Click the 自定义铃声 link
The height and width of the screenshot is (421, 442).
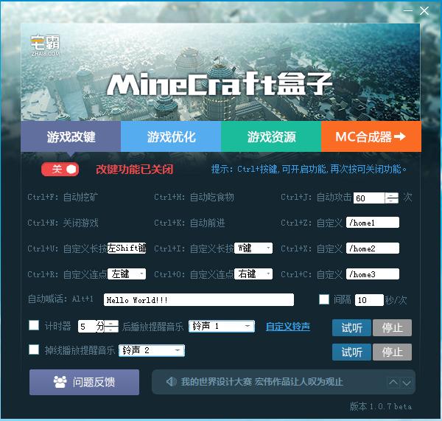pyautogui.click(x=288, y=327)
